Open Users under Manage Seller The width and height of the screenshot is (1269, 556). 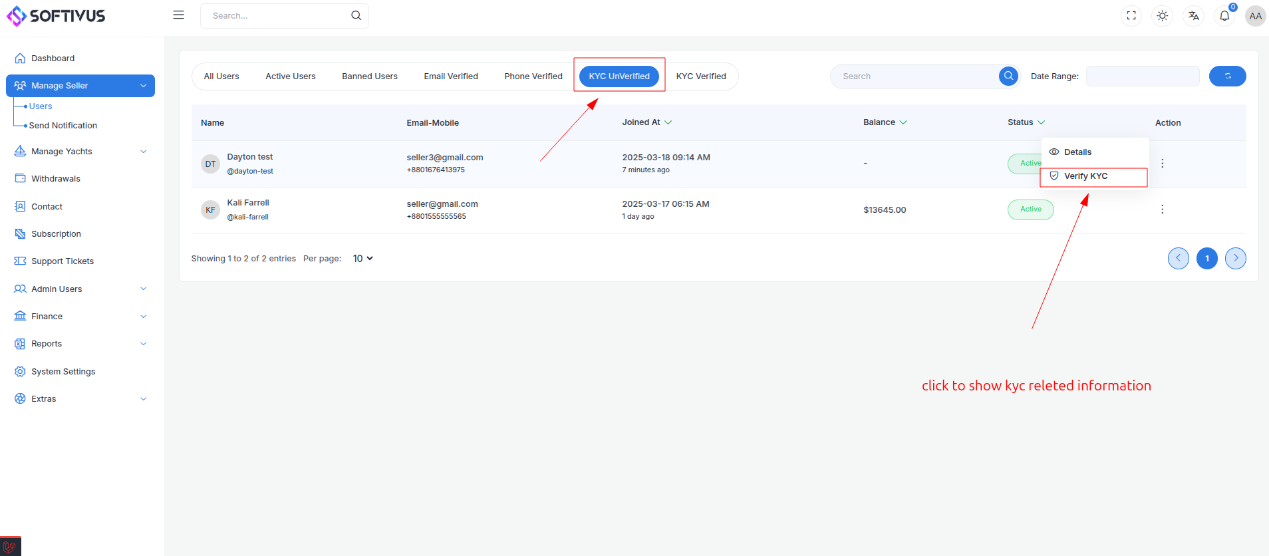41,106
